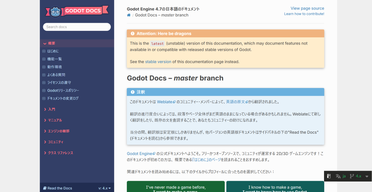Click the Godot Docs logo banner
The height and width of the screenshot is (192, 372).
tap(77, 11)
